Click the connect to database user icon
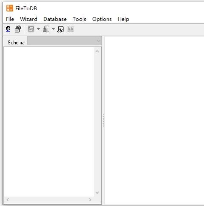 [x=8, y=29]
